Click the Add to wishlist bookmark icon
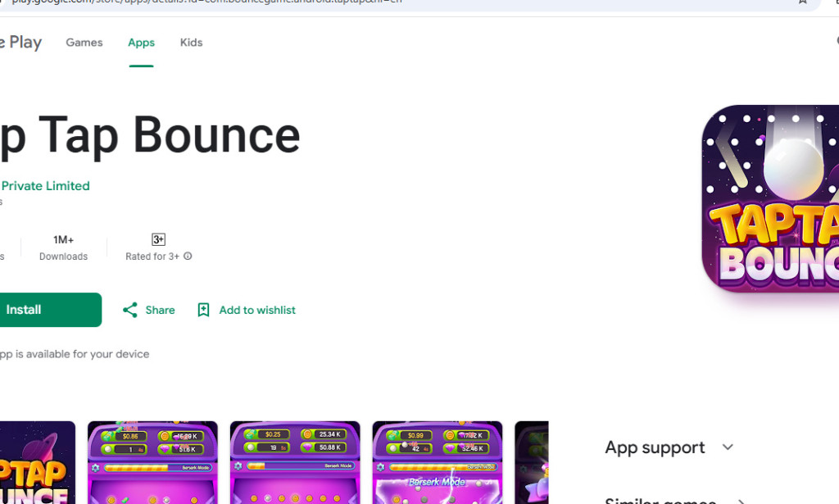Viewport: 839px width, 504px height. coord(203,310)
